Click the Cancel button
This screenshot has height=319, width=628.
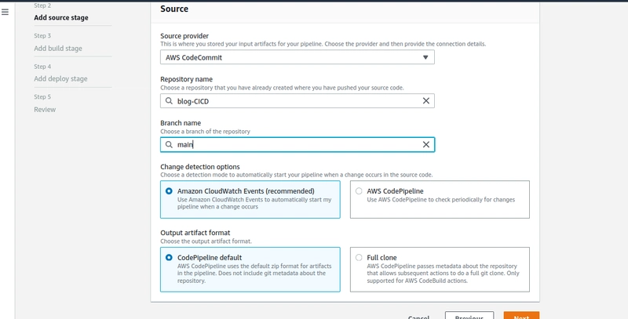[x=418, y=316]
